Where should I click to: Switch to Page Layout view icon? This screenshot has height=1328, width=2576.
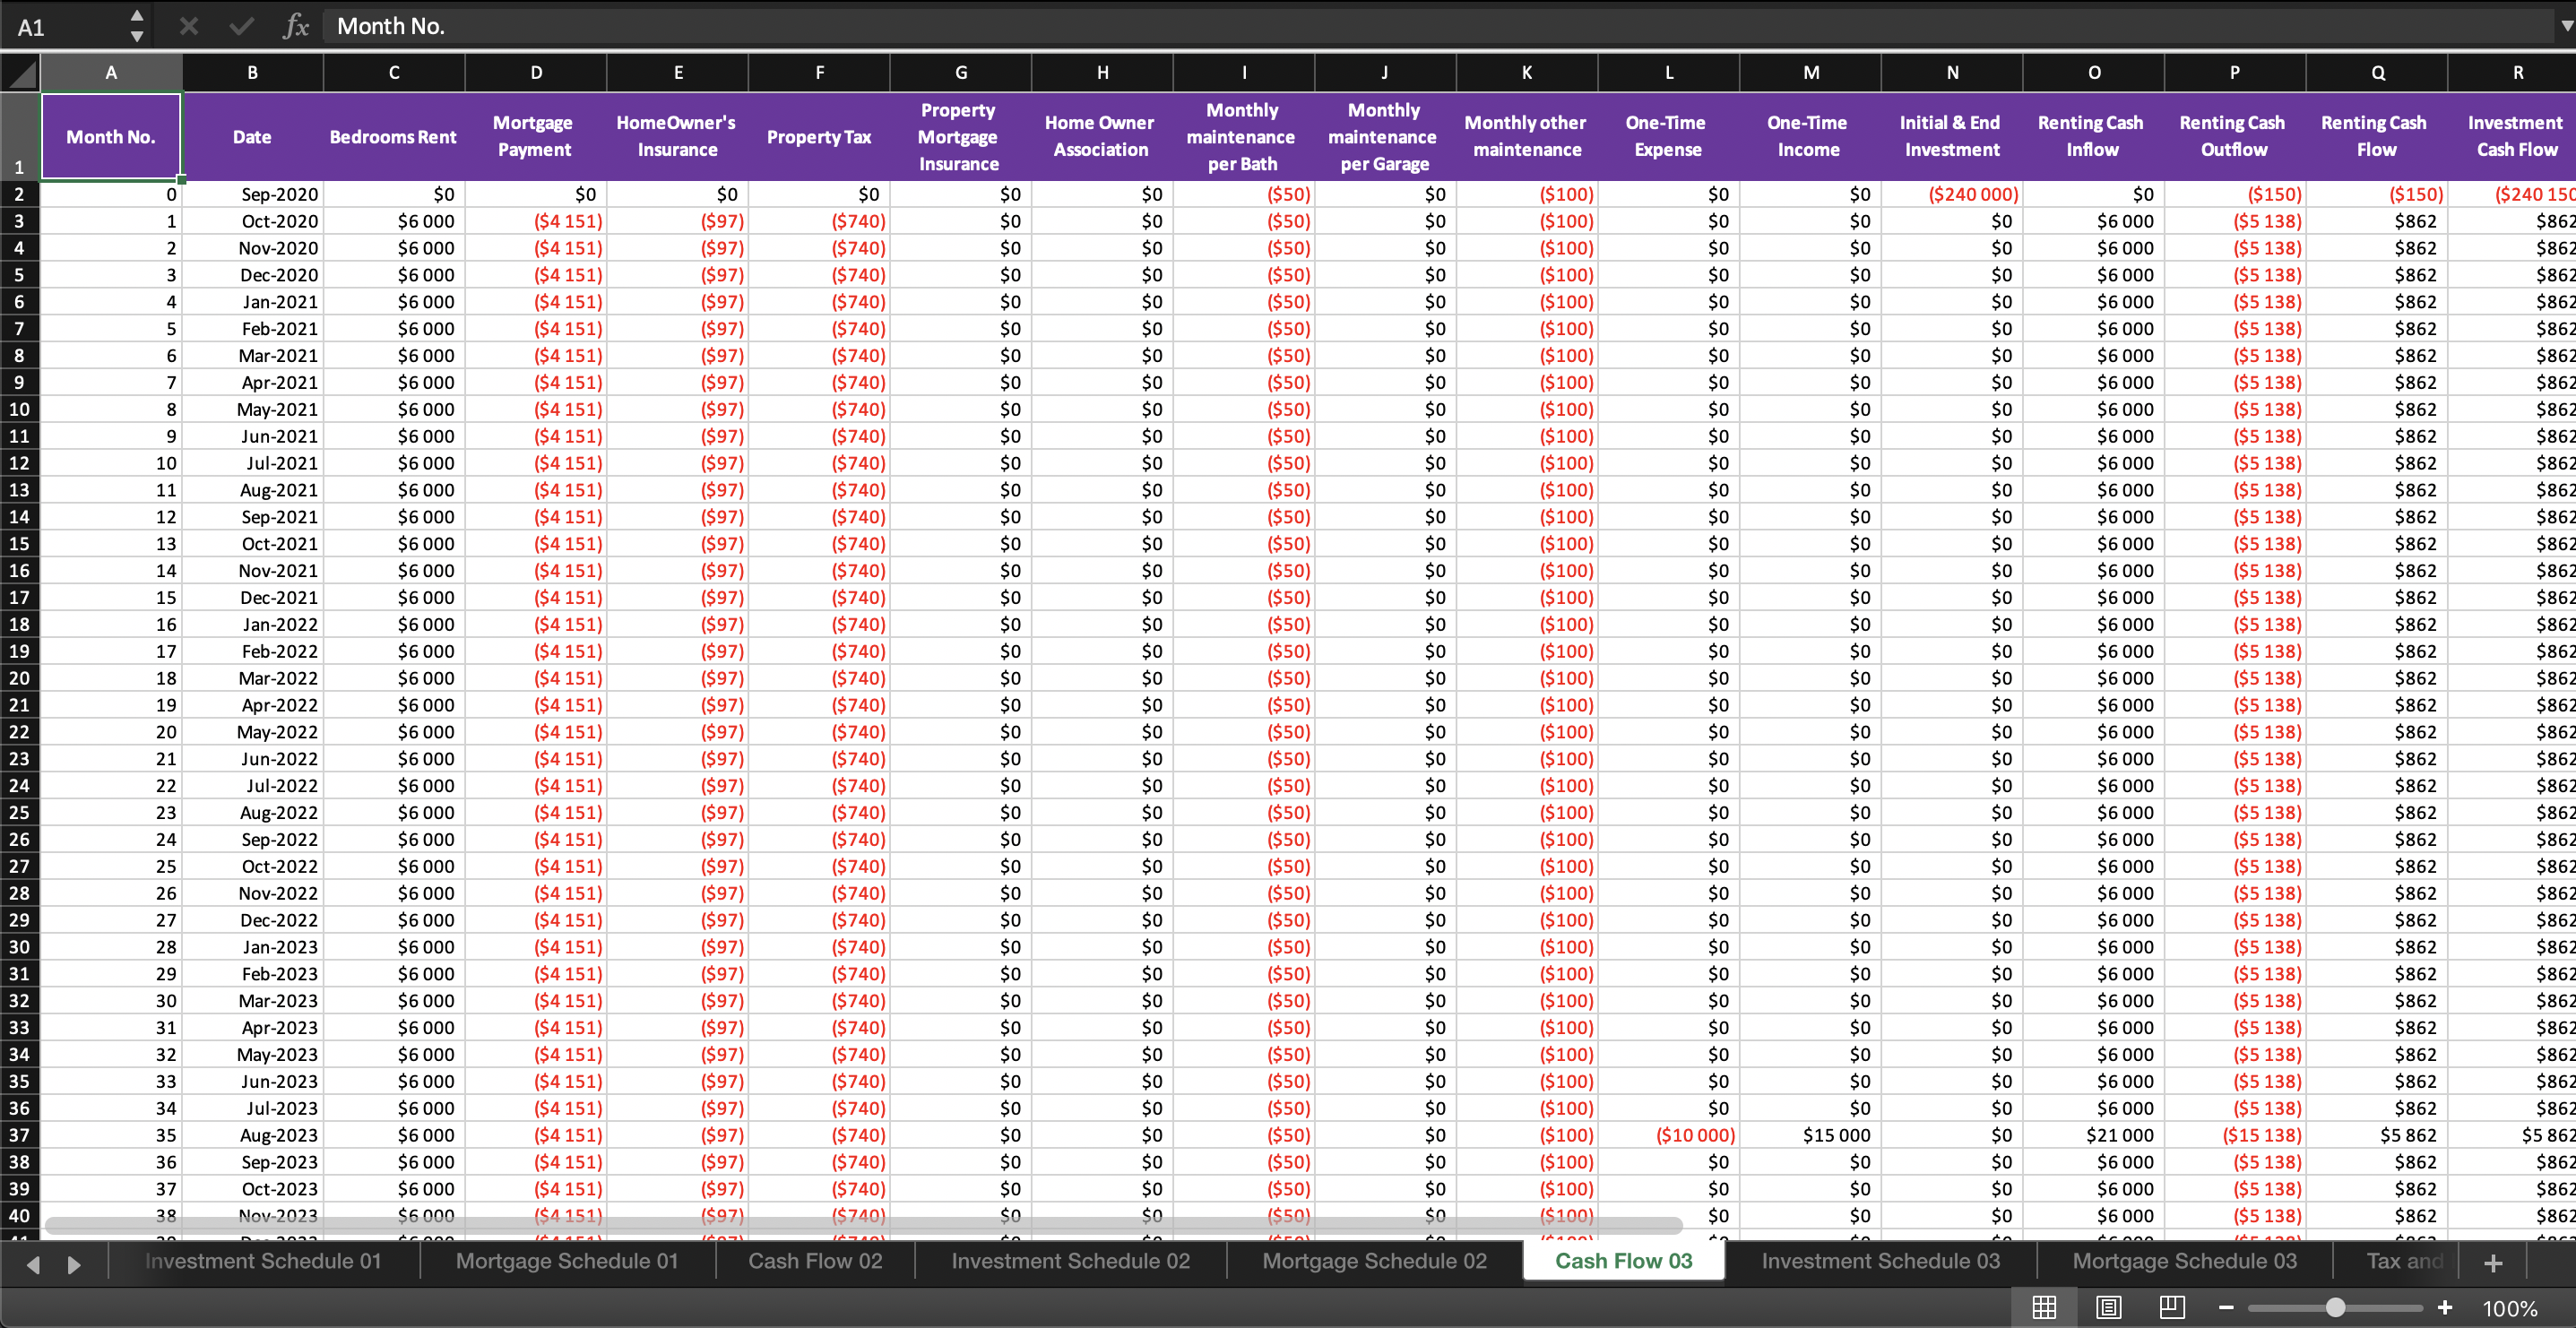[2108, 1307]
